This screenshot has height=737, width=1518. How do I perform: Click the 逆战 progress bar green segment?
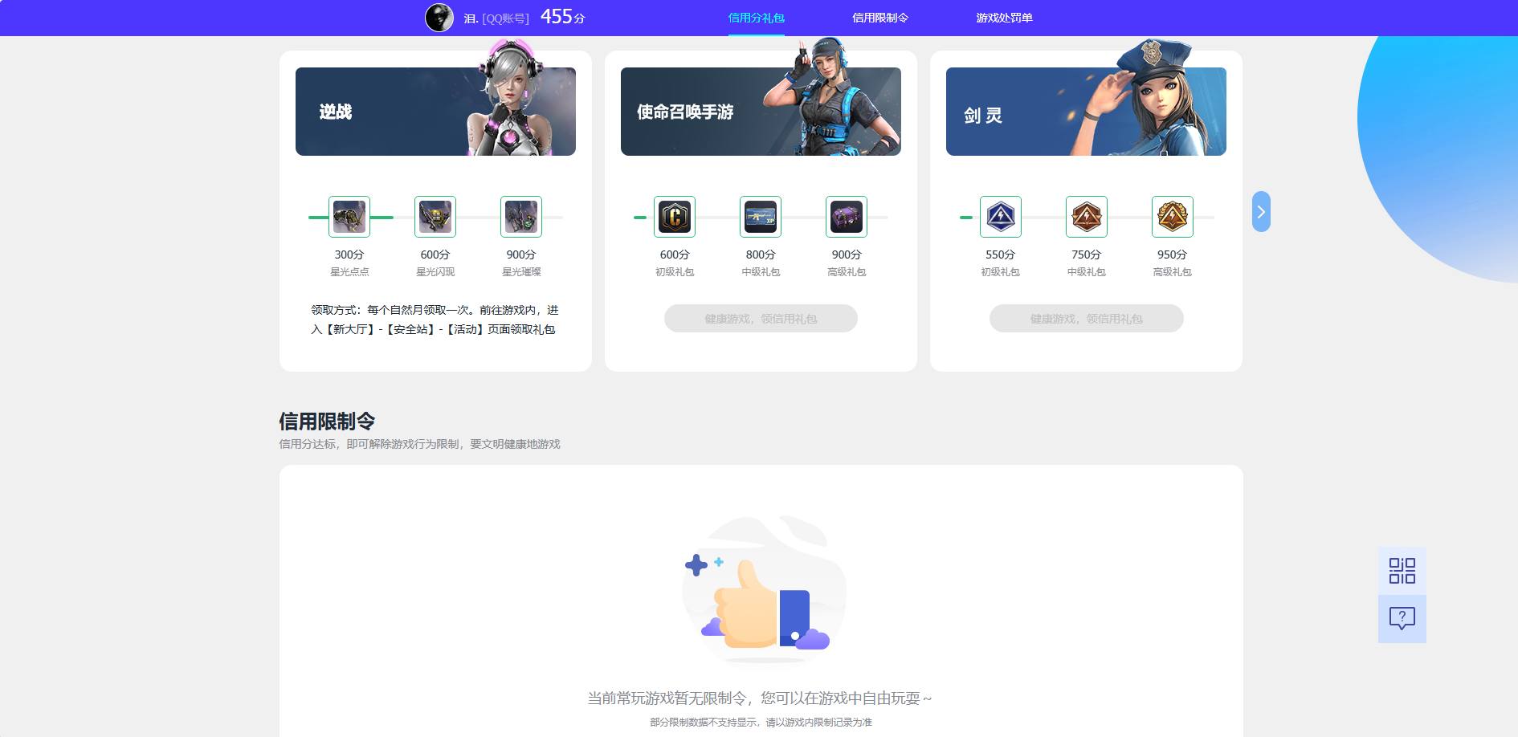tap(351, 217)
